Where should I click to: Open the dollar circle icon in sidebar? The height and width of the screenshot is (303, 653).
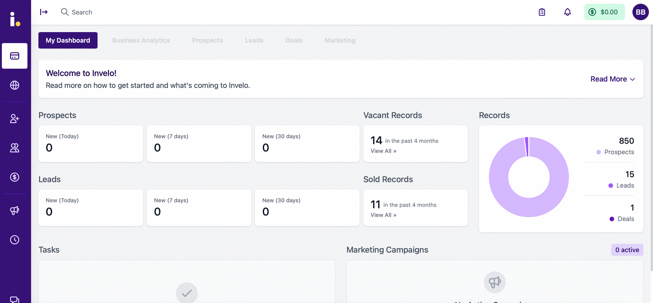pos(15,177)
